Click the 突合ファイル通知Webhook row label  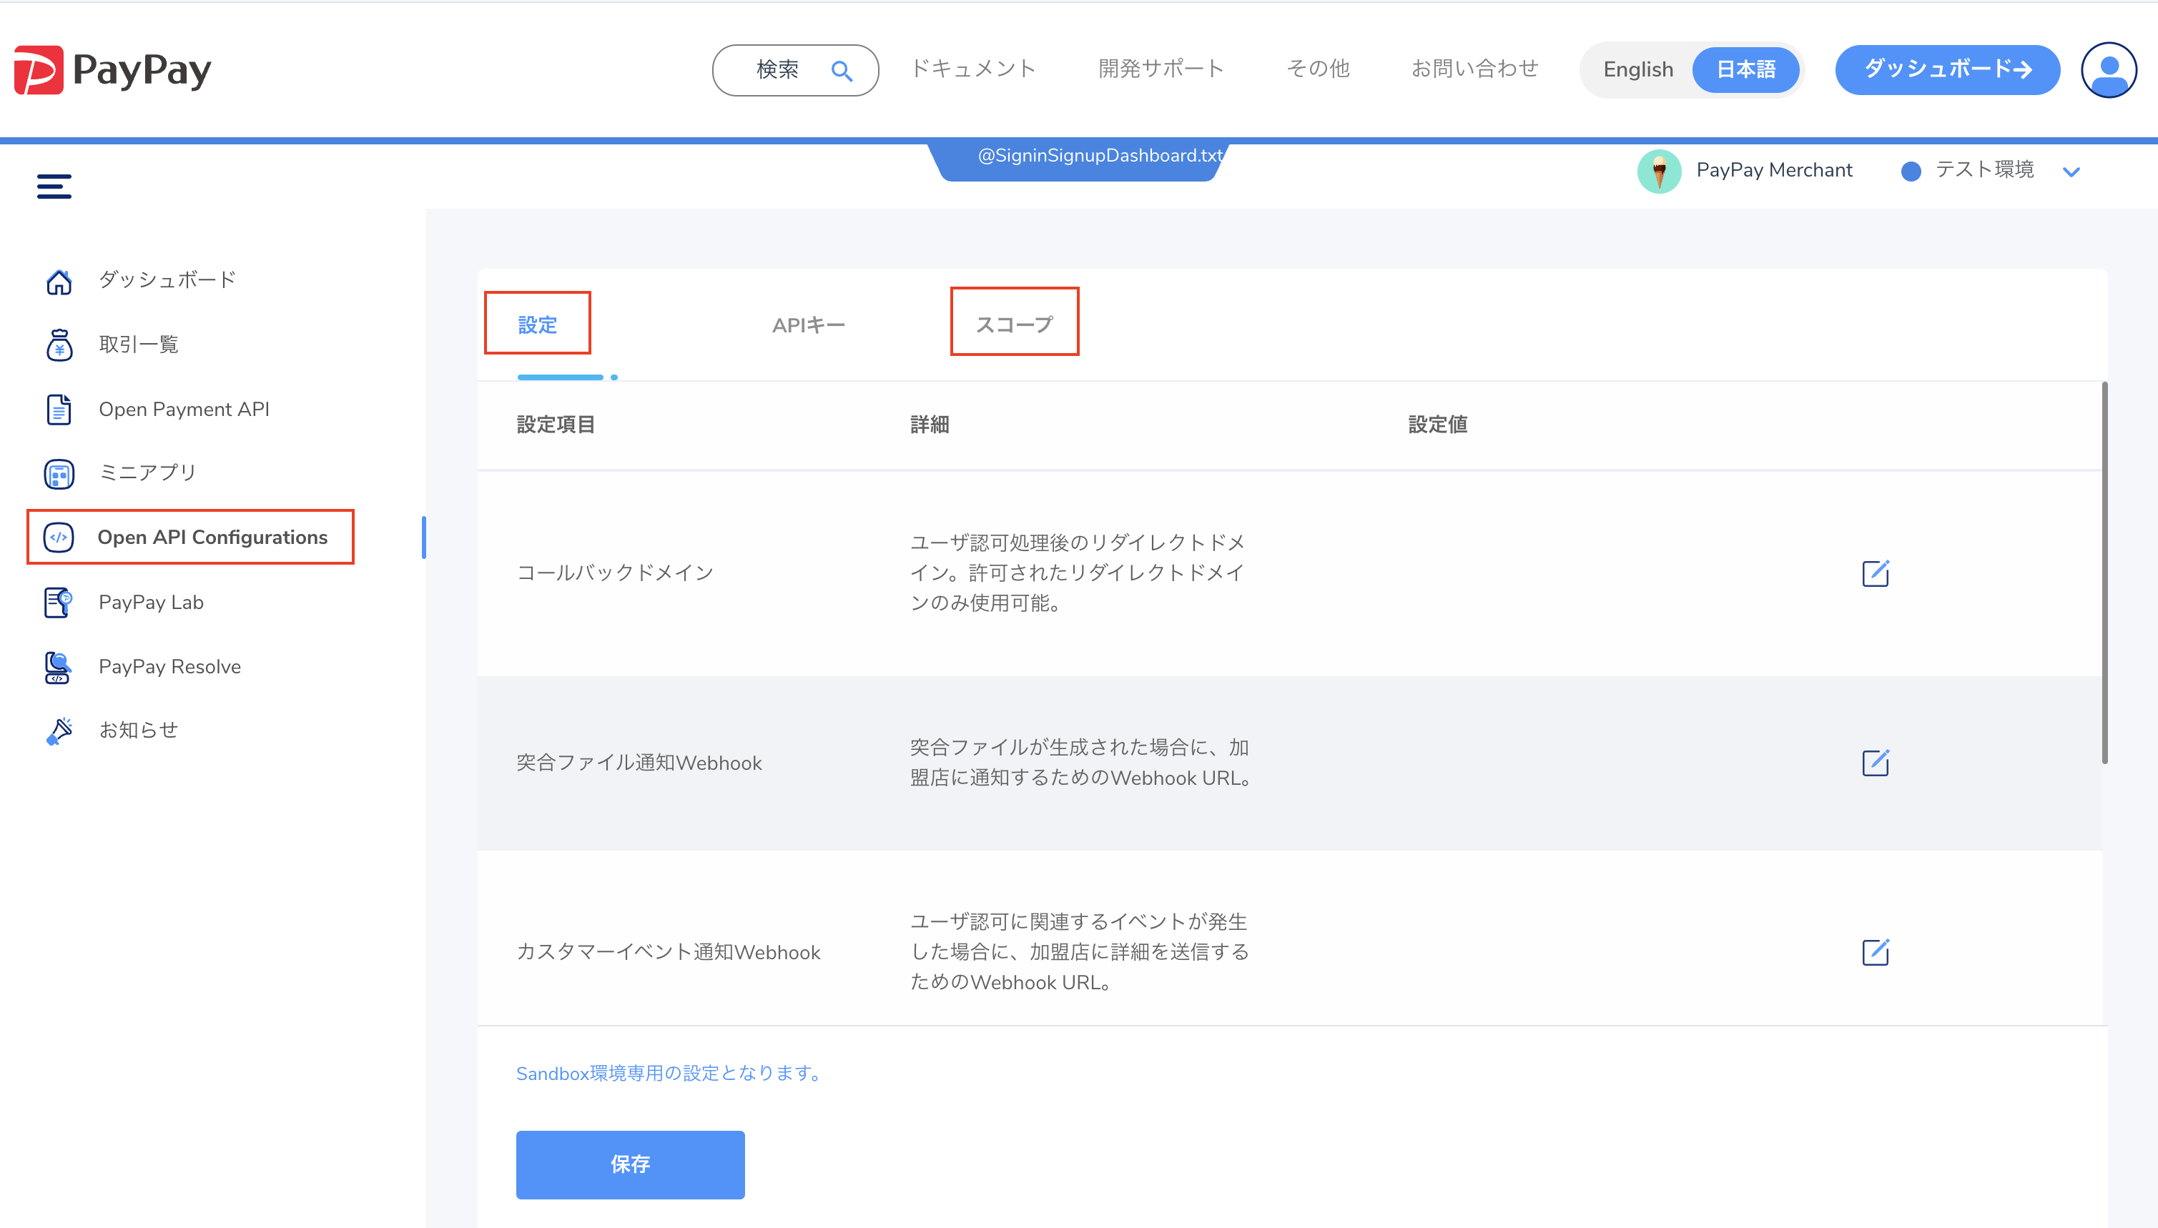639,763
